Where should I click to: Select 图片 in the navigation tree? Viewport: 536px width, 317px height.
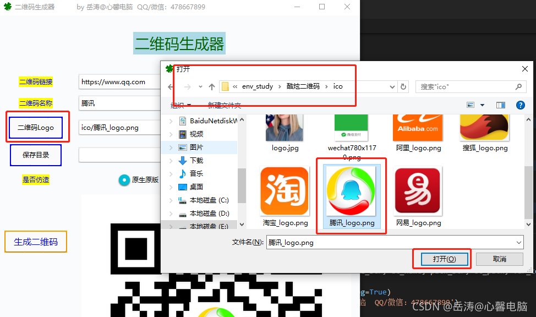[x=191, y=147]
